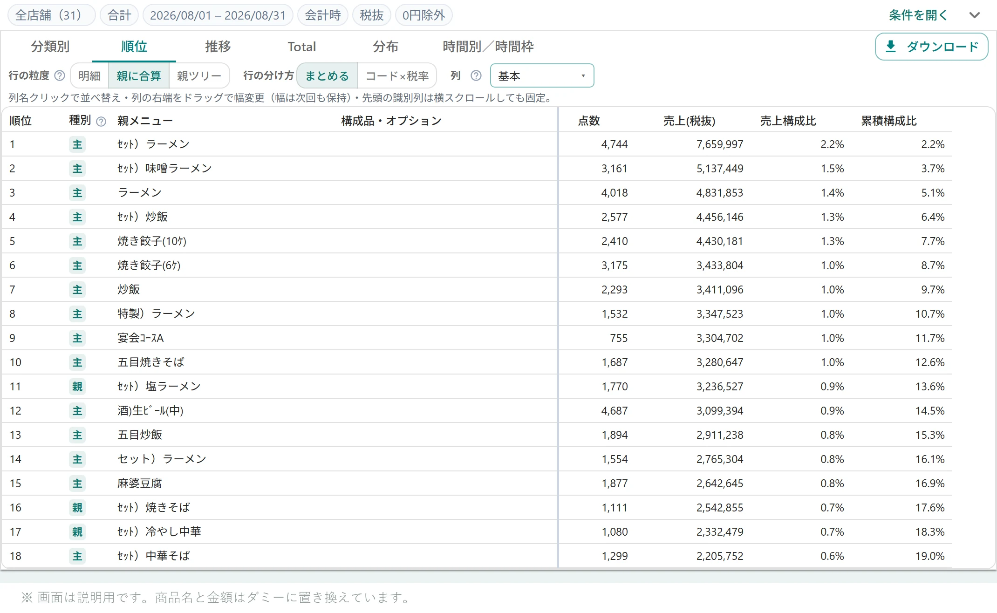Viewport: 997px width, 613px height.
Task: Select 親ツリー row granularity
Action: (x=199, y=75)
